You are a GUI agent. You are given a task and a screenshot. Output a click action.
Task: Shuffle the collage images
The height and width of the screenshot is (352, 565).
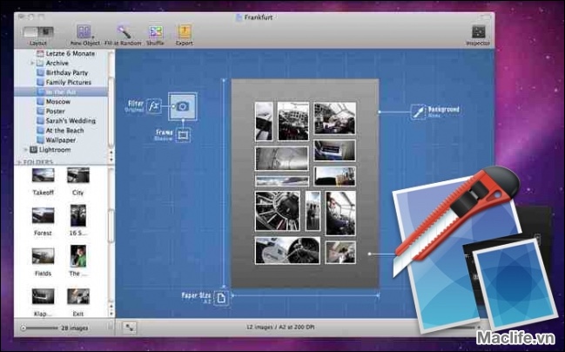pos(156,31)
